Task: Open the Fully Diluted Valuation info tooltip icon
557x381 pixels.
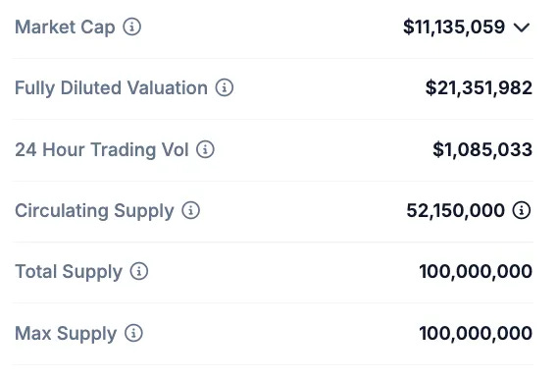Action: tap(225, 87)
